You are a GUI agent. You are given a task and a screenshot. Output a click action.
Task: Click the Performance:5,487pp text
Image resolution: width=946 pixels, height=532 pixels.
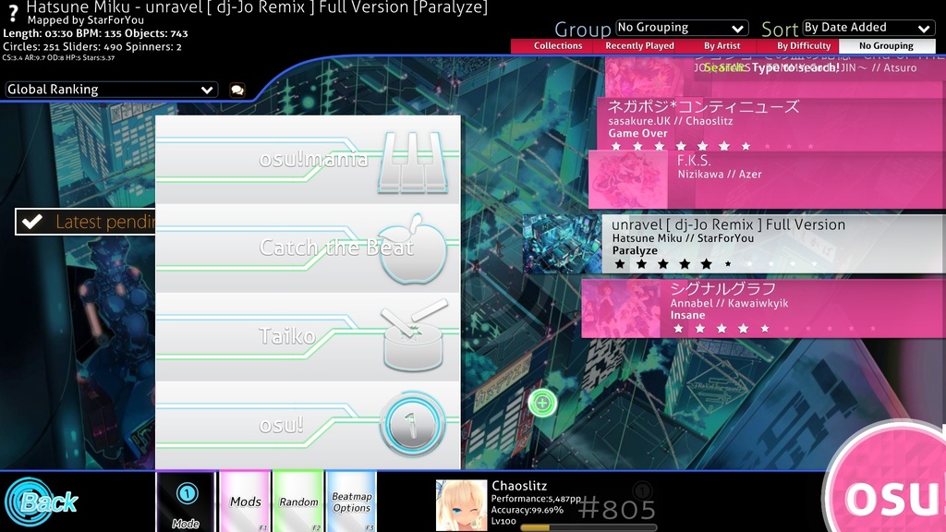point(536,499)
